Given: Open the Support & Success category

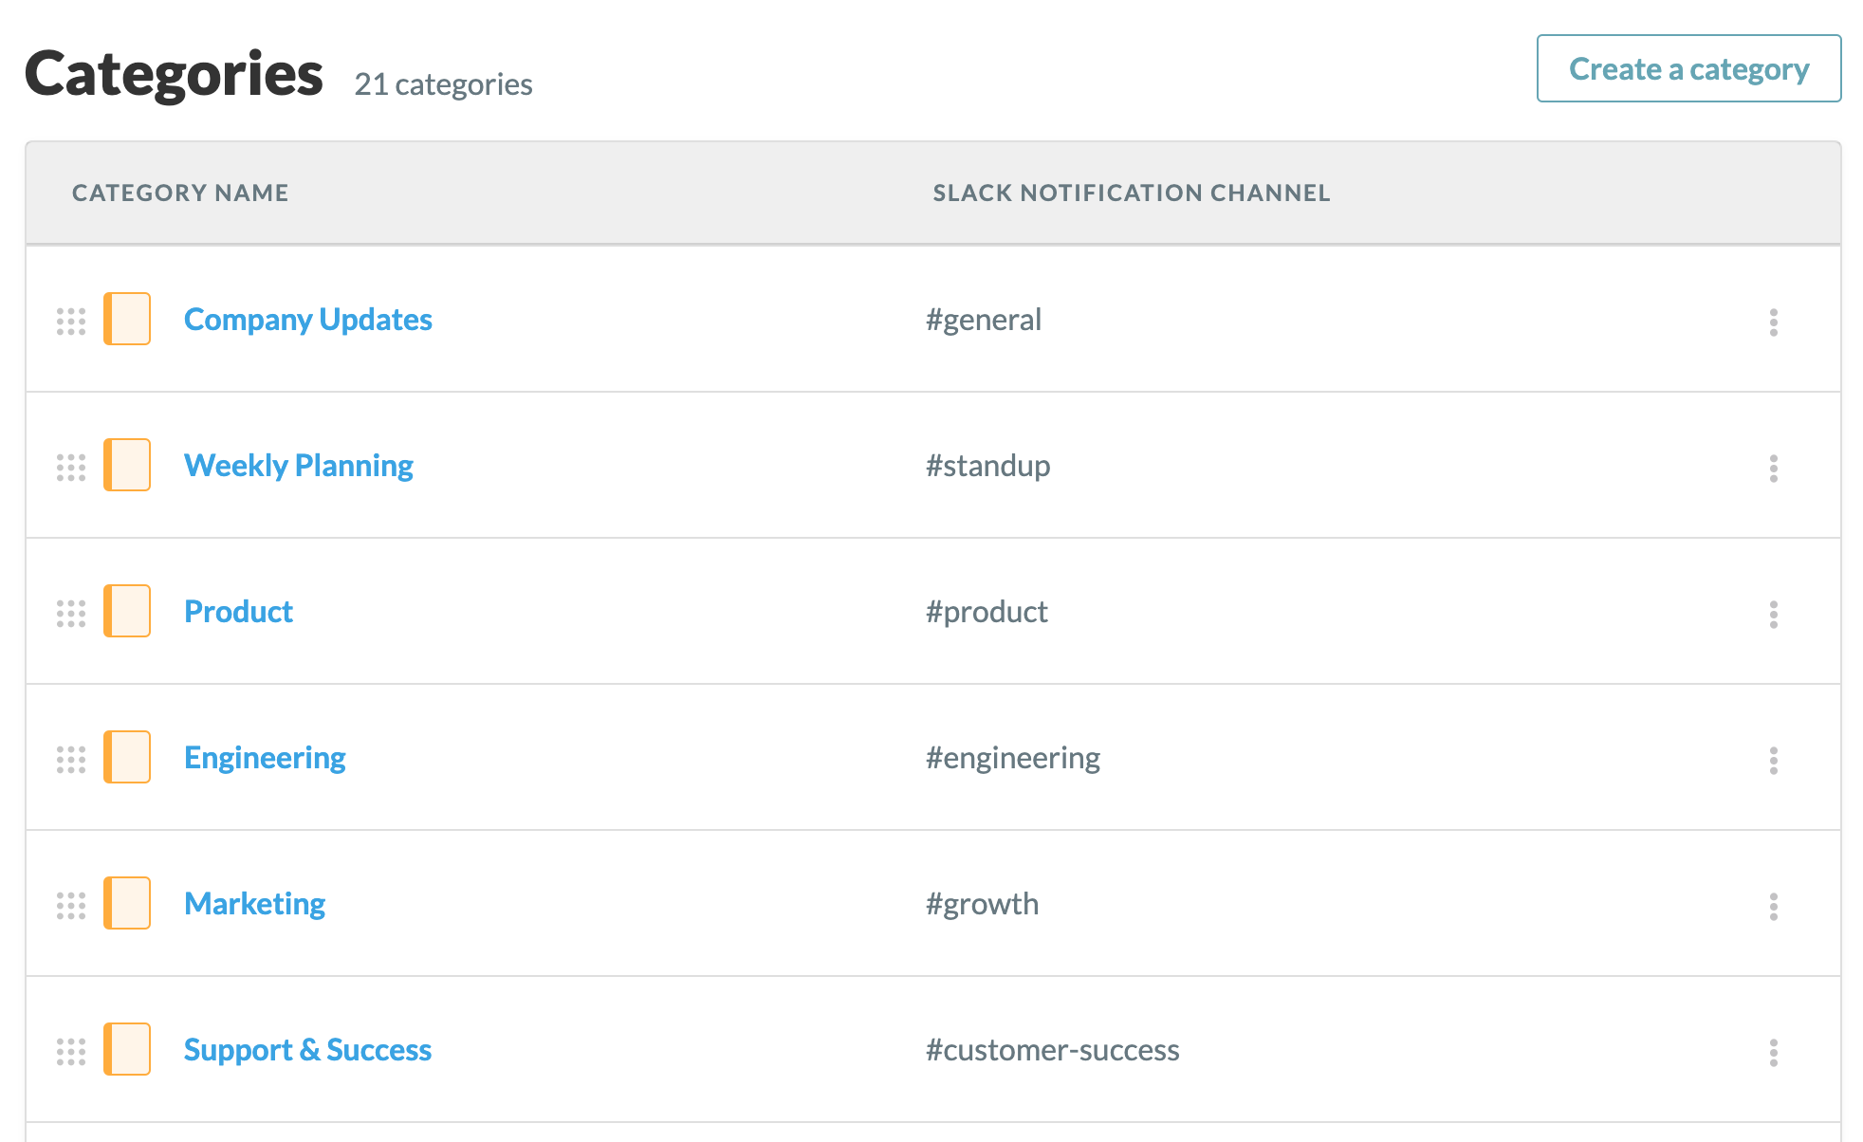Looking at the screenshot, I should pos(307,1050).
